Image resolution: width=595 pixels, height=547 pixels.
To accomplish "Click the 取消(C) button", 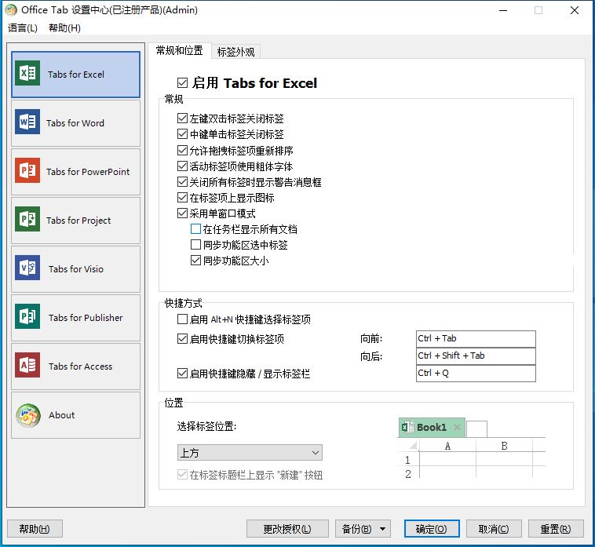I will tap(494, 529).
